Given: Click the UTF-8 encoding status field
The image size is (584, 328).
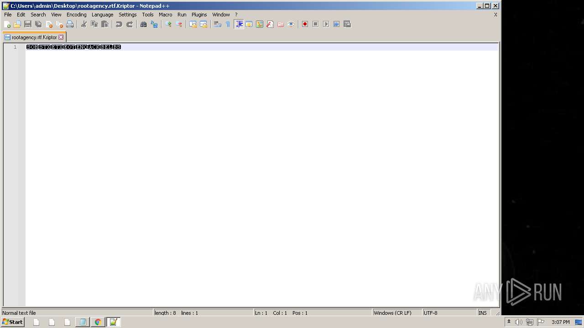Looking at the screenshot, I should click(x=430, y=313).
